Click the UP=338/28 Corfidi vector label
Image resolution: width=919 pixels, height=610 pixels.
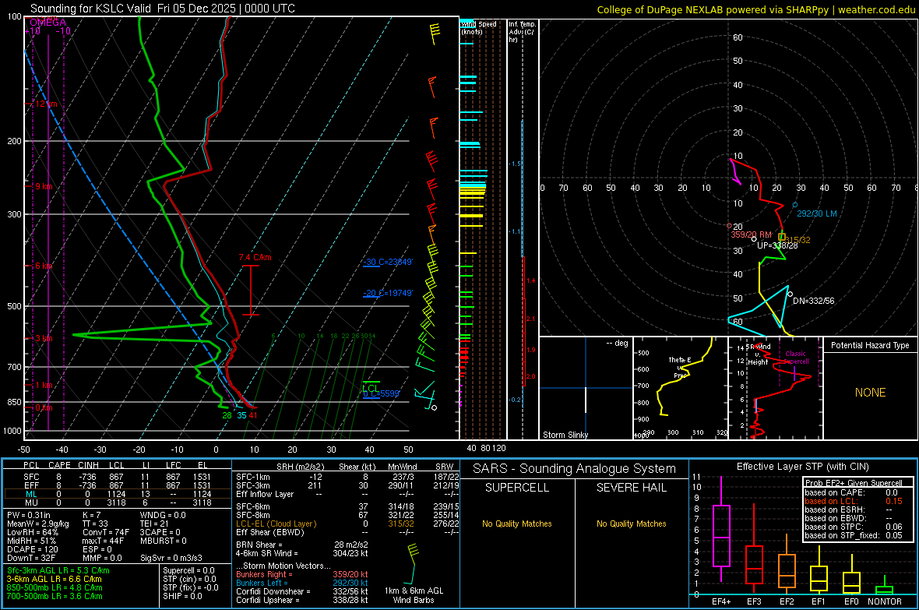[x=777, y=245]
